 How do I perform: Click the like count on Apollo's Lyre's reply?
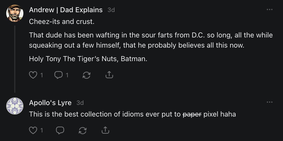[42, 130]
